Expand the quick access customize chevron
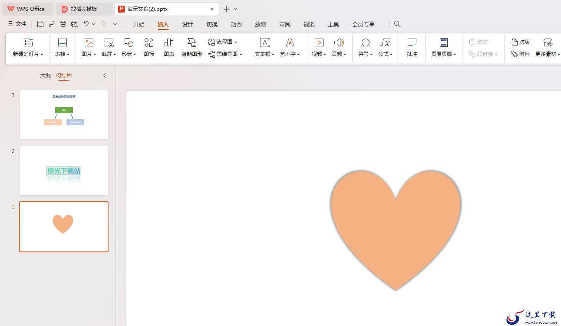This screenshot has width=561, height=326. (115, 24)
